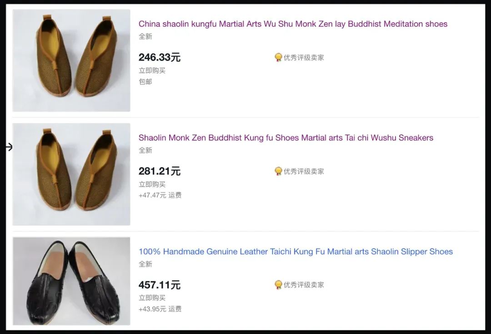The image size is (491, 334).
Task: Click 包邮 free shipping label on first listing
Action: [x=145, y=82]
